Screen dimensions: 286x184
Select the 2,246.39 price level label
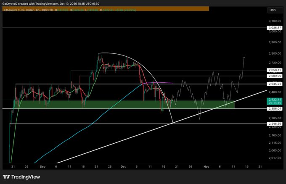tap(275, 124)
